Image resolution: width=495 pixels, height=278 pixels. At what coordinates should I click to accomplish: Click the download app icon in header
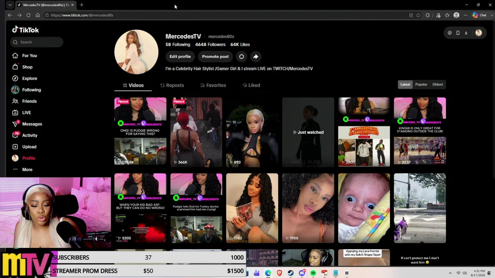(466, 33)
